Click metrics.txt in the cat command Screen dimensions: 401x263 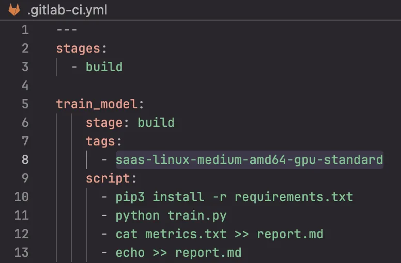click(186, 234)
